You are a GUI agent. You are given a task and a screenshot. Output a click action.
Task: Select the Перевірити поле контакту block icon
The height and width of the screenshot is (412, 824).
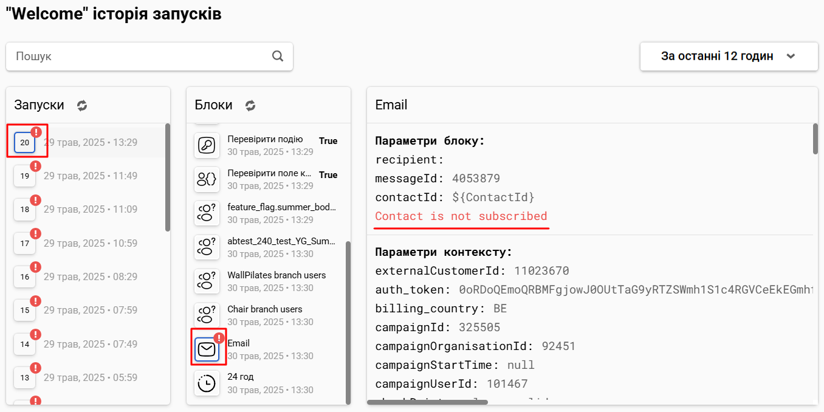pos(207,179)
